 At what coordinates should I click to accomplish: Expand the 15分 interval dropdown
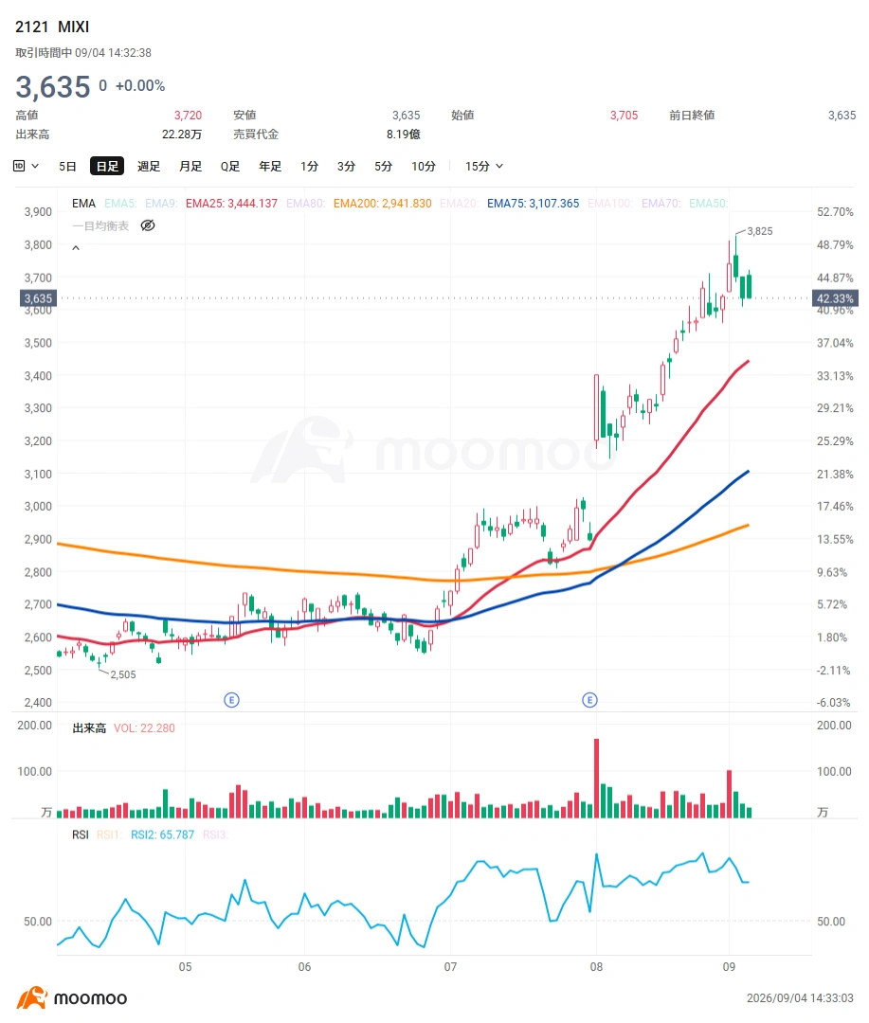484,167
